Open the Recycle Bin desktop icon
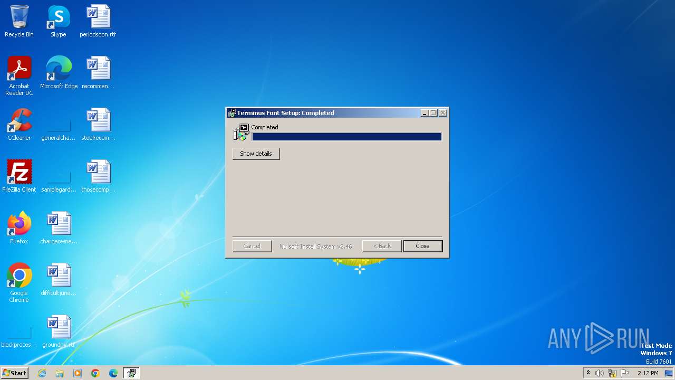The image size is (675, 380). (x=19, y=21)
